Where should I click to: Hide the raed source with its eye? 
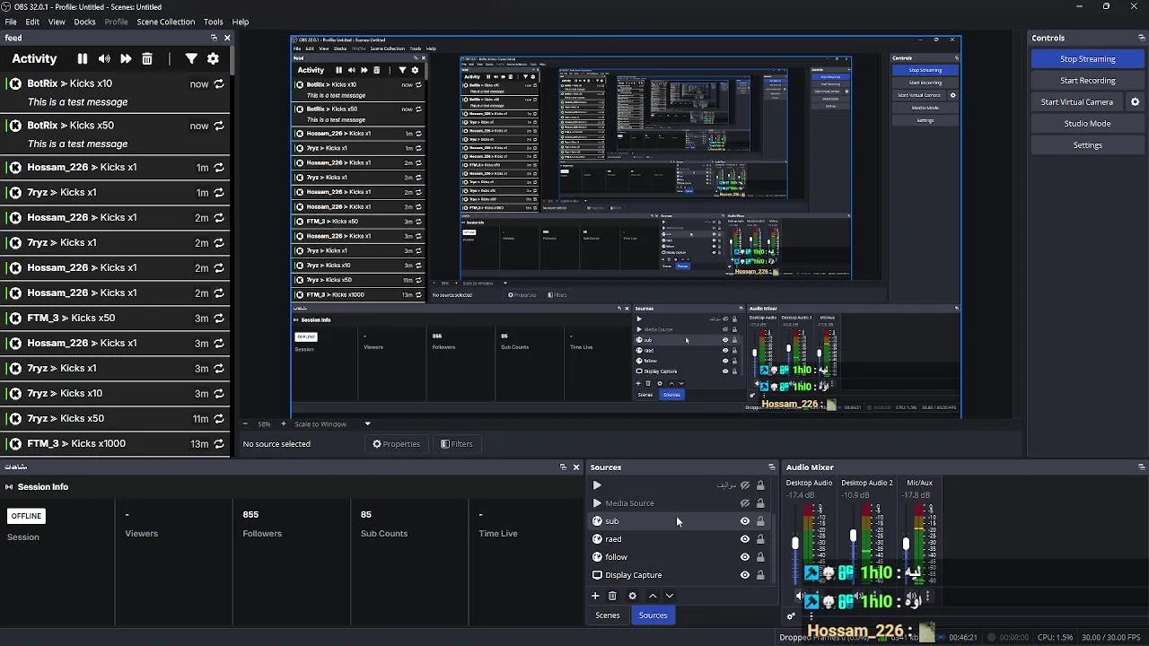[745, 539]
